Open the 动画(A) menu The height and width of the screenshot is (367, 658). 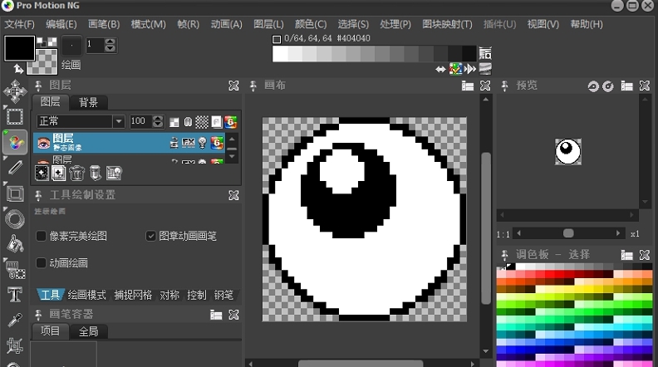pos(227,24)
